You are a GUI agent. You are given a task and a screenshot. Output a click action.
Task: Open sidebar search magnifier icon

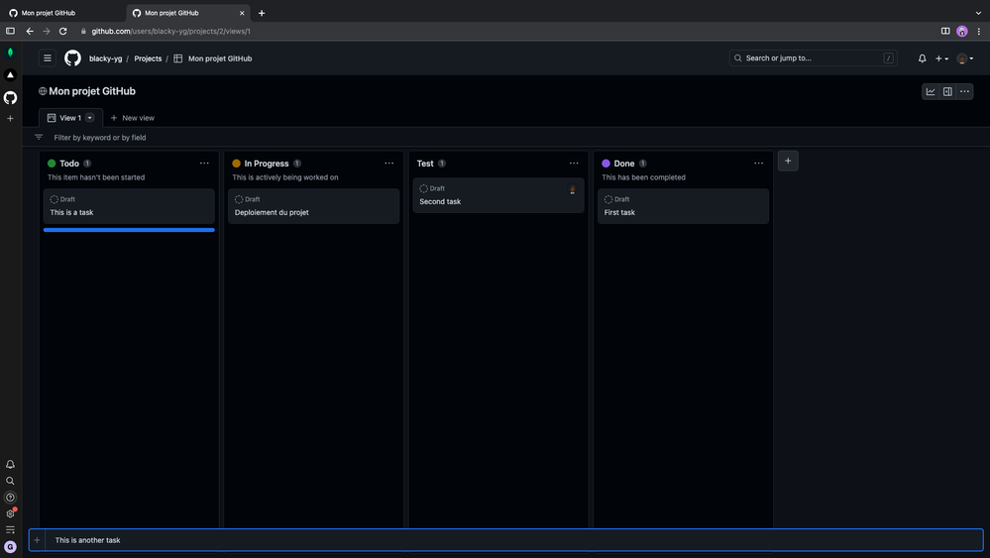(x=10, y=481)
